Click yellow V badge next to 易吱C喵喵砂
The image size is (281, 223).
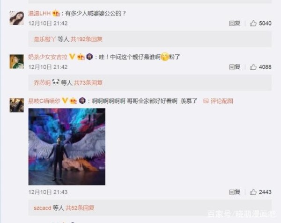point(65,101)
